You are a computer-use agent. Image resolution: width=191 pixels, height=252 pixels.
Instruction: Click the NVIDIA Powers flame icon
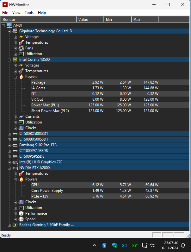tap(21, 179)
